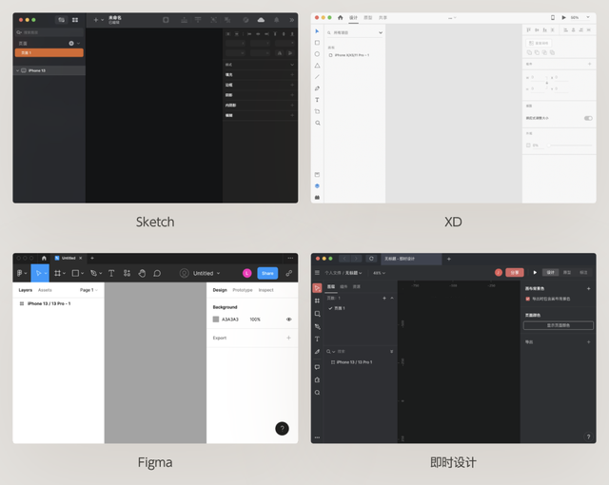The image size is (609, 485).
Task: Click the cloud icon in Sketch toolbar
Action: point(261,20)
